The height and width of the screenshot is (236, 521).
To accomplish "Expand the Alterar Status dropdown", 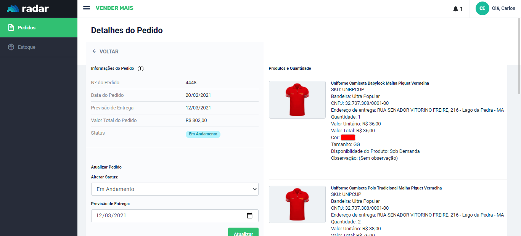I will [x=175, y=189].
